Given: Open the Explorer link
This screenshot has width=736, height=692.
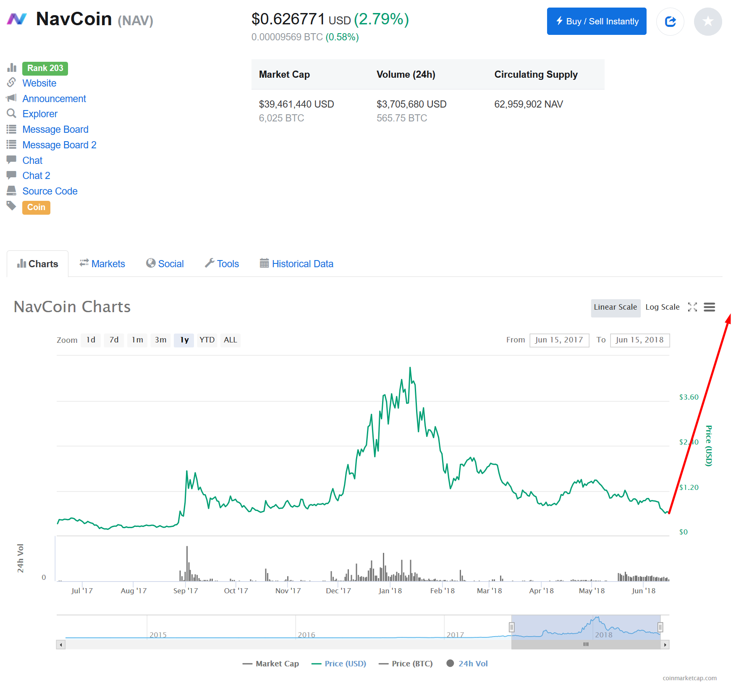Looking at the screenshot, I should 40,114.
